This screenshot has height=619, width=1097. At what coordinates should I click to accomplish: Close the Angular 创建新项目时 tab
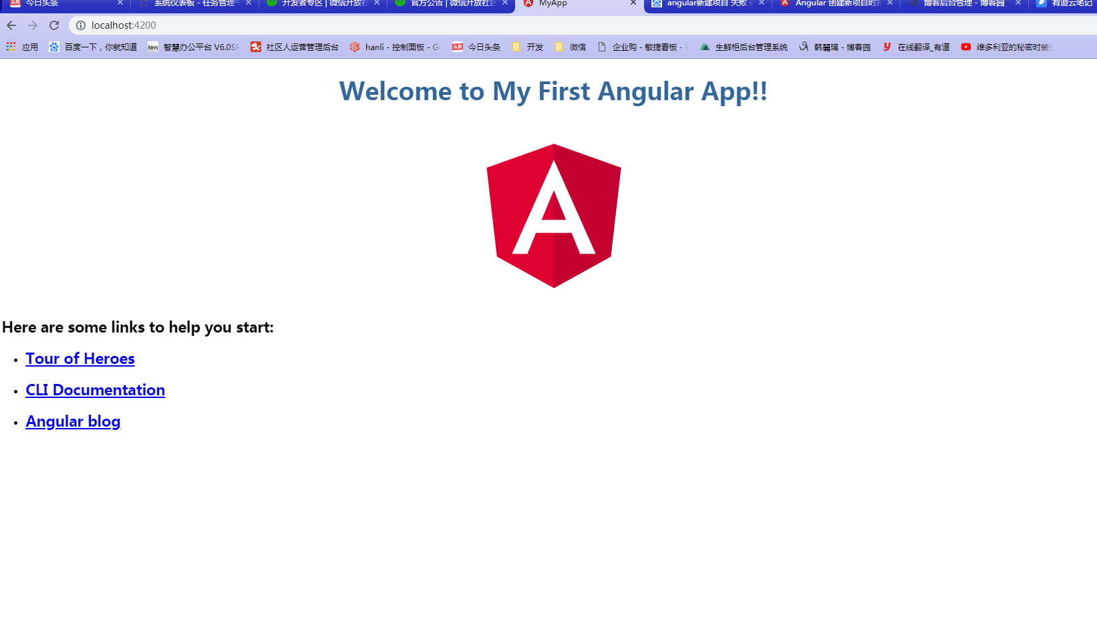click(890, 3)
